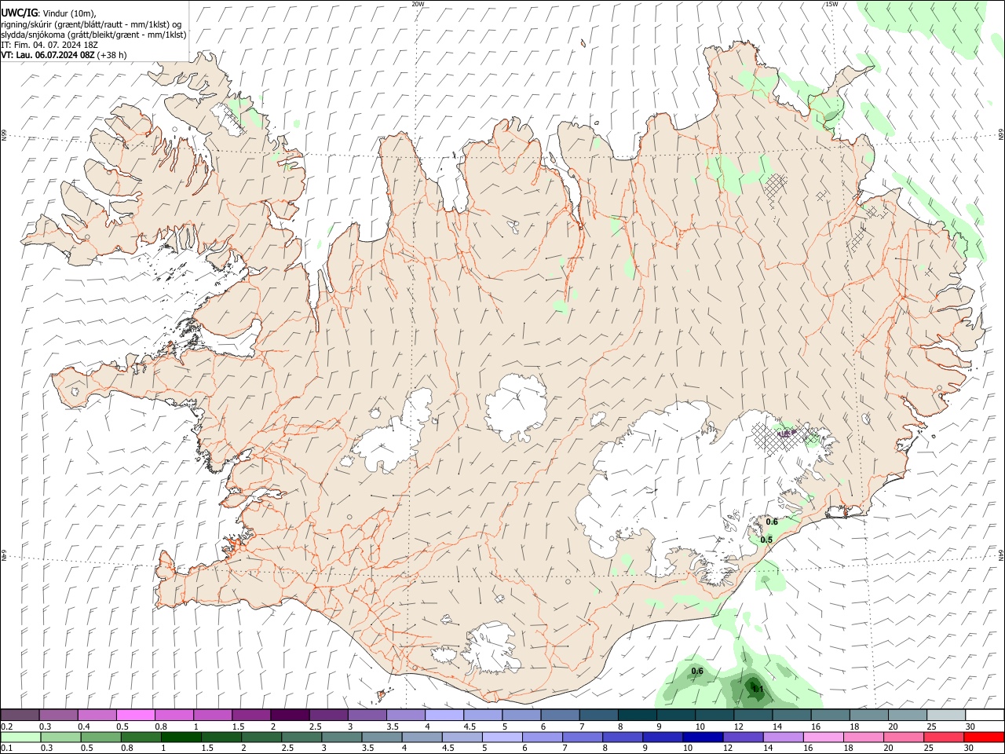Select the red swatch between 25 and 30
This screenshot has height=754, width=1005.
944,738
